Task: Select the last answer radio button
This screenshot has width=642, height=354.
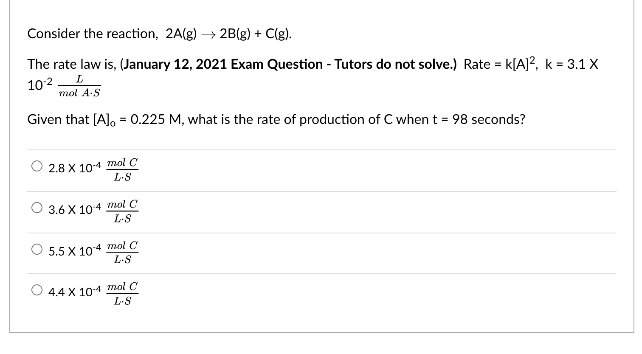Action: 37,290
